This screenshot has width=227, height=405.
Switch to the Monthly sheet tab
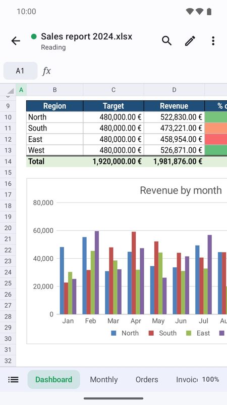(x=104, y=379)
